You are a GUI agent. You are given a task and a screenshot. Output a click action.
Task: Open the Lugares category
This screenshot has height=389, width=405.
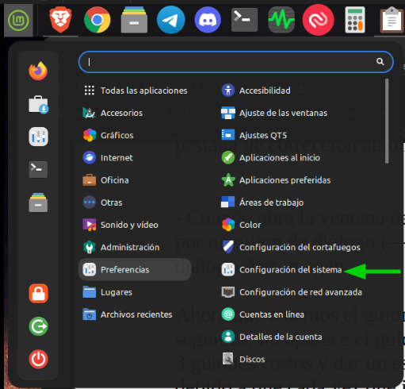(135, 292)
